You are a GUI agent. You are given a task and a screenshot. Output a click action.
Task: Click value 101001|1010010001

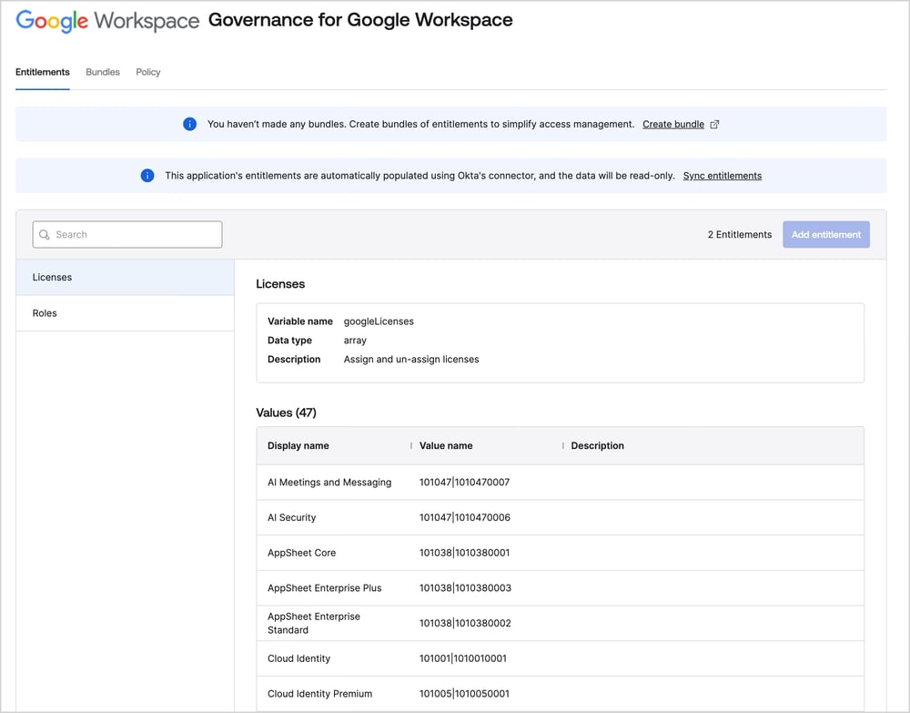(x=463, y=658)
